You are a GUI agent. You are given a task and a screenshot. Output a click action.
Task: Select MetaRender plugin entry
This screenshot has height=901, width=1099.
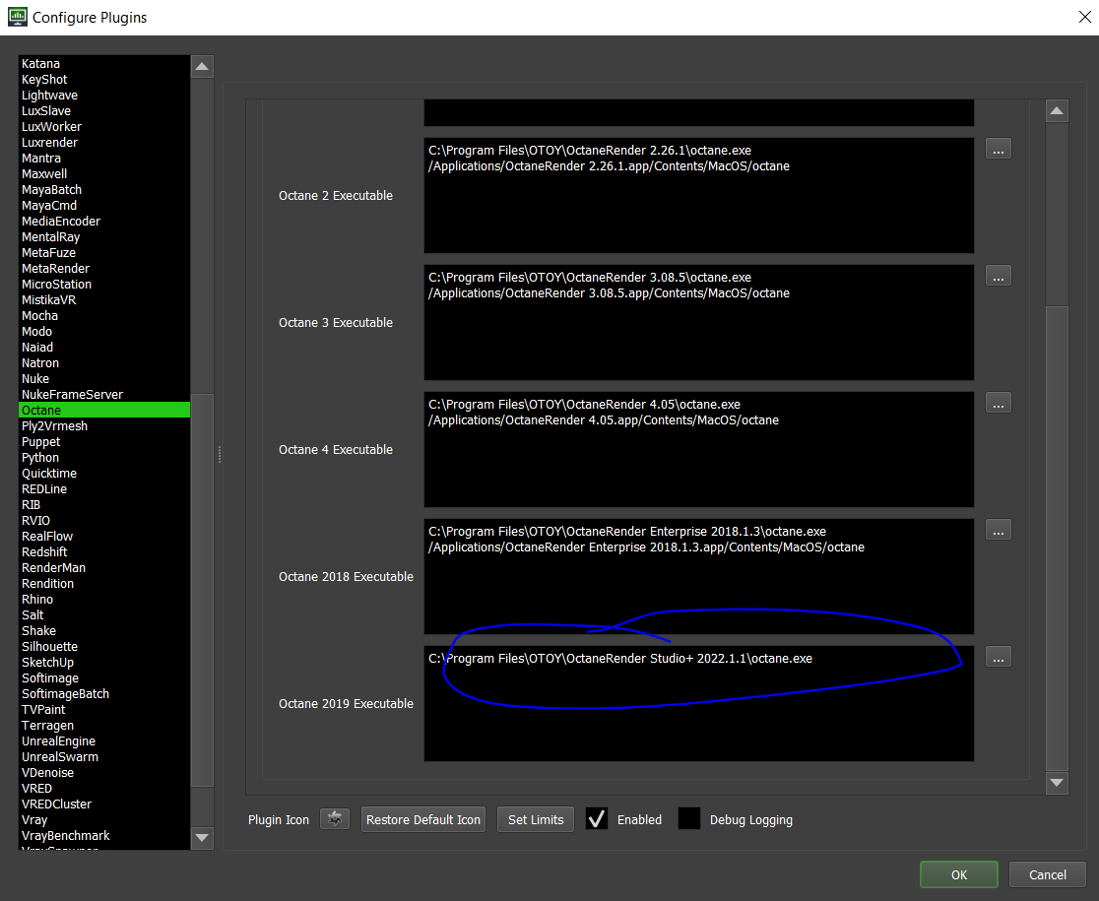tap(103, 269)
